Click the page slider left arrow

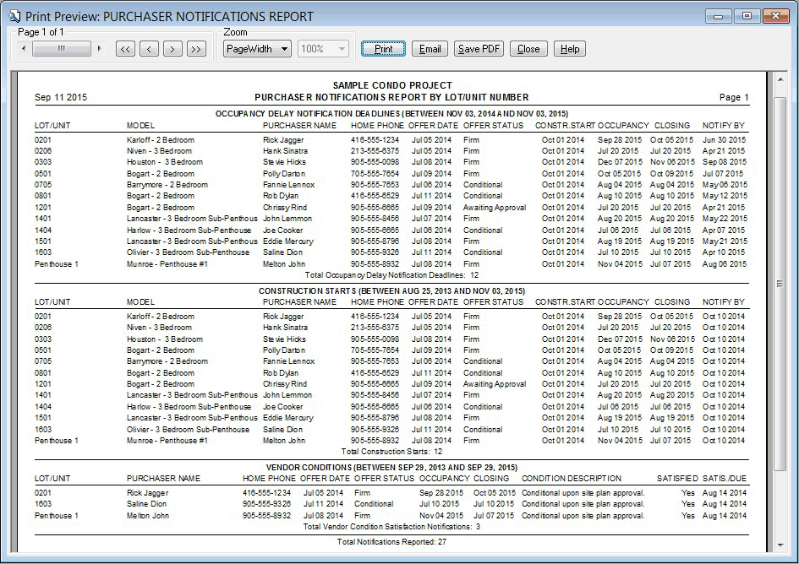[x=24, y=49]
